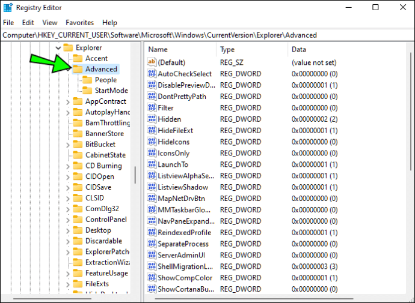Viewport: 415px width, 303px height.
Task: Click the REG_SZ type cell
Action: pos(232,62)
